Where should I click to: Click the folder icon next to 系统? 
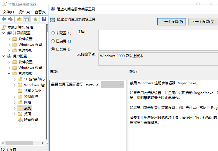pos(20,108)
